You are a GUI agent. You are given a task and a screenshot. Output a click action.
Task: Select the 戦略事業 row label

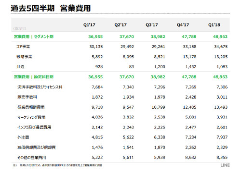pos(24,57)
